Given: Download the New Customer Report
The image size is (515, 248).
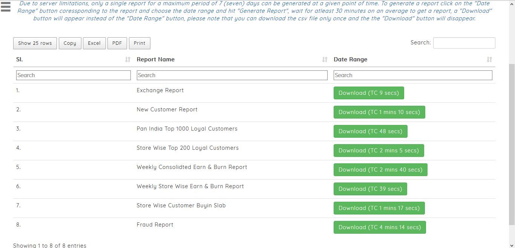Looking at the screenshot, I should tap(379, 112).
